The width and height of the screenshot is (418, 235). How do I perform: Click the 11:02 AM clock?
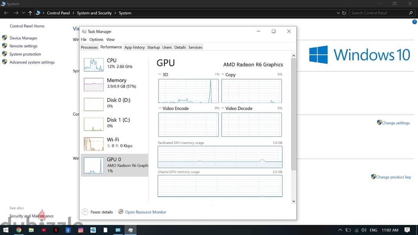point(390,230)
